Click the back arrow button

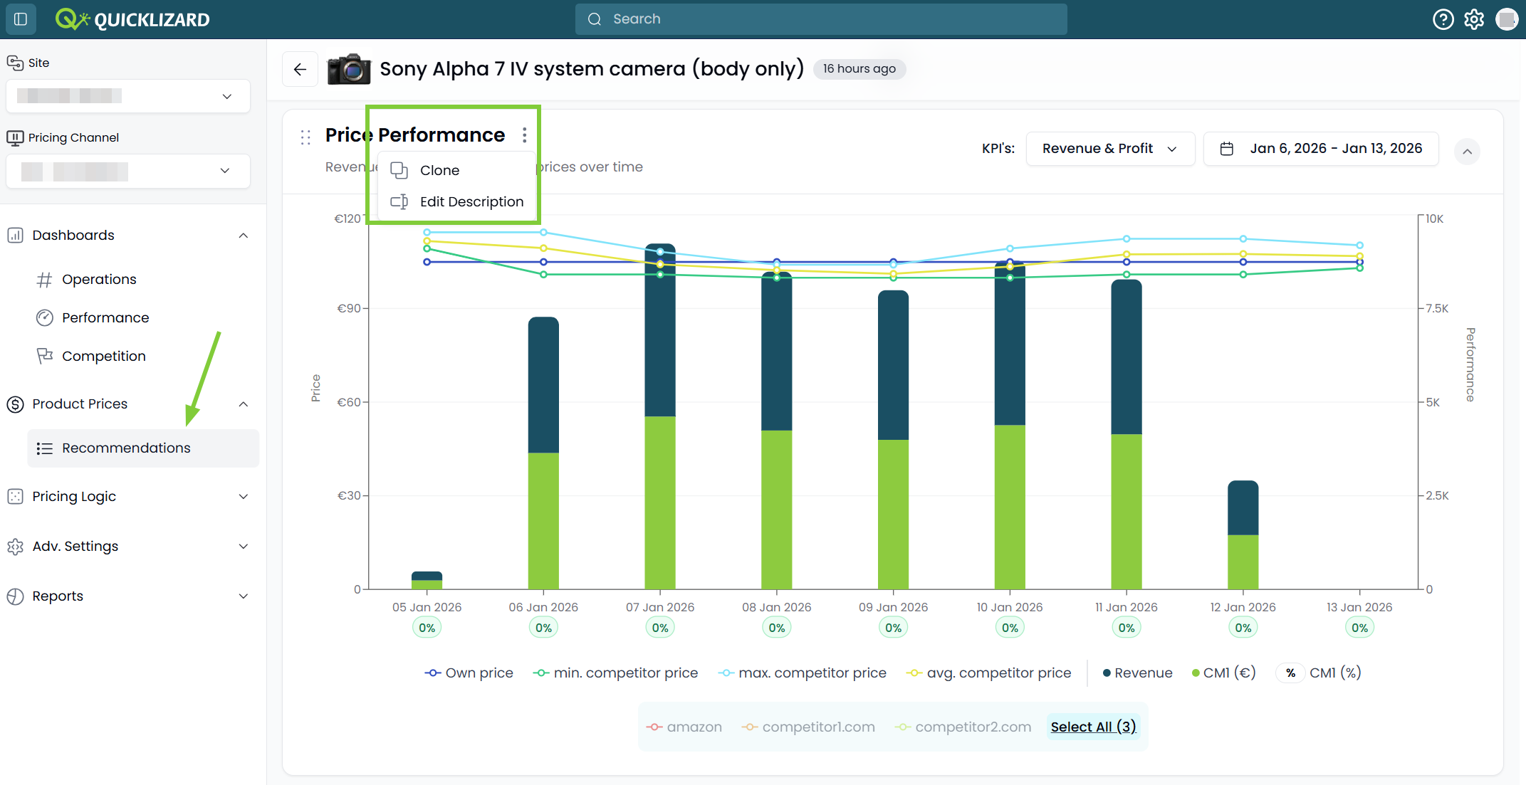pyautogui.click(x=300, y=69)
